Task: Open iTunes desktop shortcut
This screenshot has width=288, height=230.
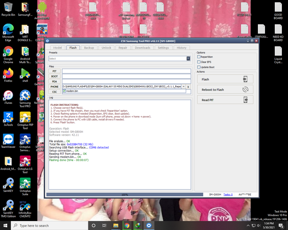Action: 8,97
